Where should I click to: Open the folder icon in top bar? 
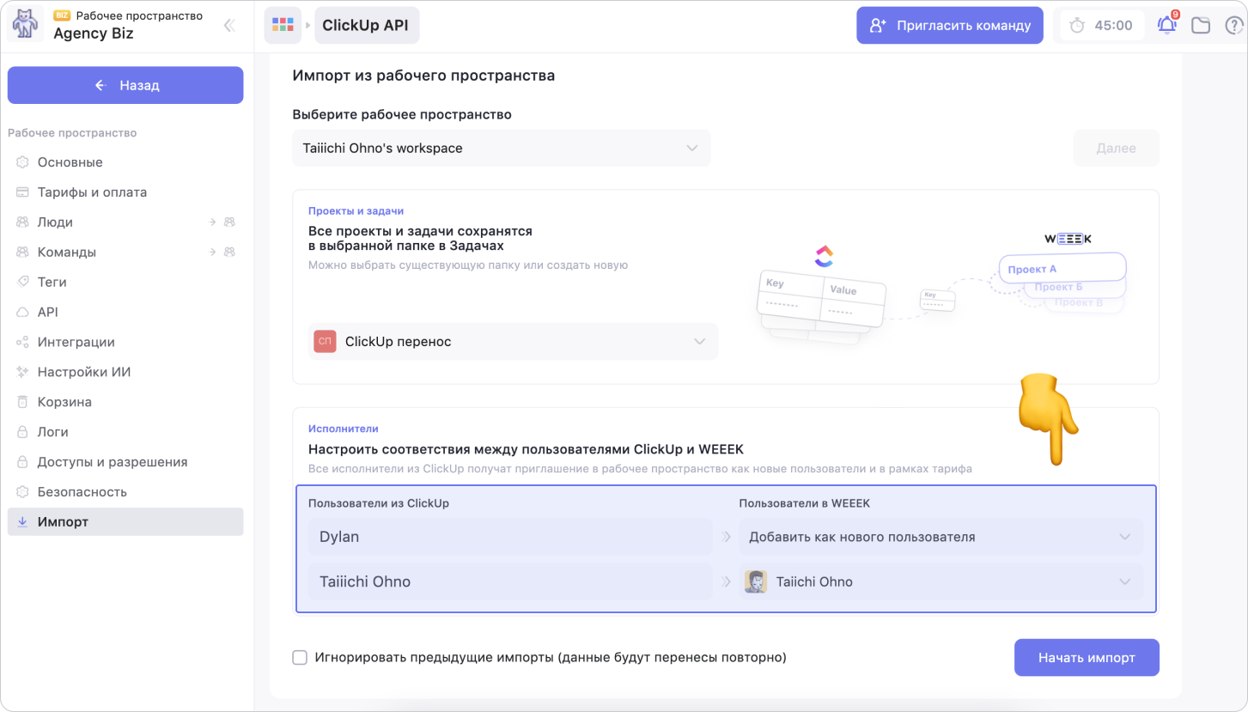click(1201, 25)
